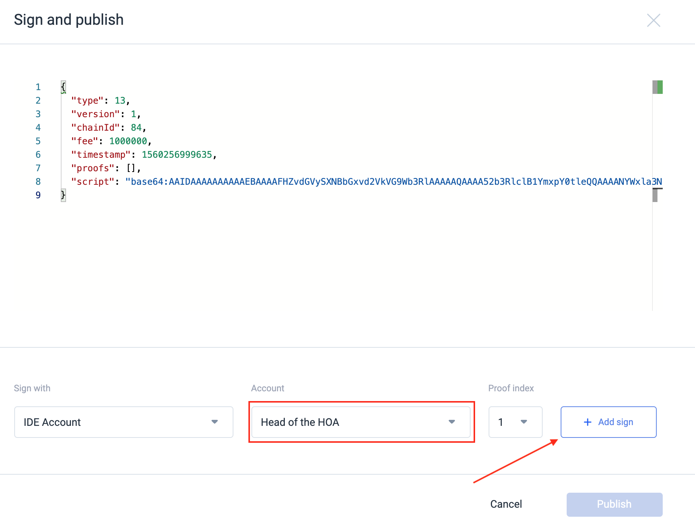695x531 pixels.
Task: Click line number 1 in the gutter
Action: pyautogui.click(x=38, y=87)
